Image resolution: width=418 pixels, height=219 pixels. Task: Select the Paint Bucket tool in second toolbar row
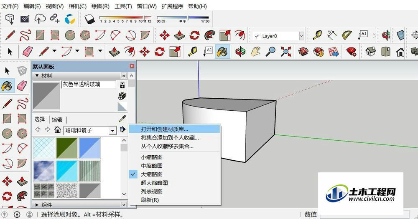[x=222, y=51]
